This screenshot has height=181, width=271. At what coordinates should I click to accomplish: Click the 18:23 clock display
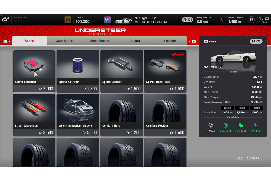(x=264, y=18)
